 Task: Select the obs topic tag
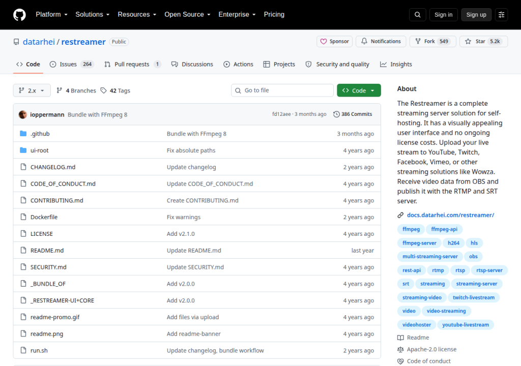click(x=473, y=256)
